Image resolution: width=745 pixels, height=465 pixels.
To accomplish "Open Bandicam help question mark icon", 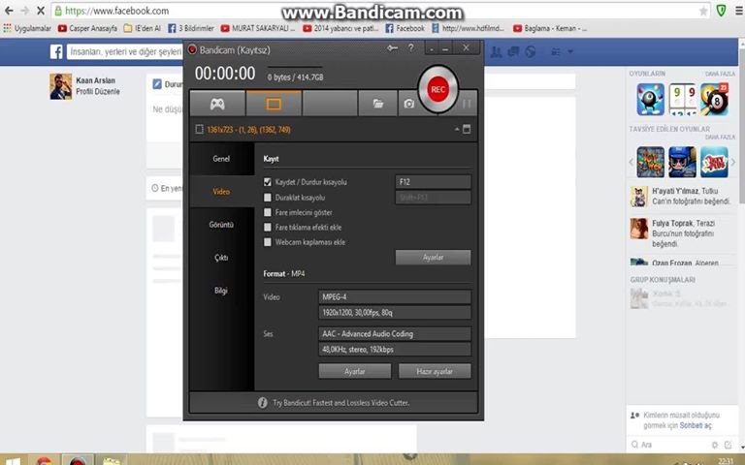I will point(411,47).
